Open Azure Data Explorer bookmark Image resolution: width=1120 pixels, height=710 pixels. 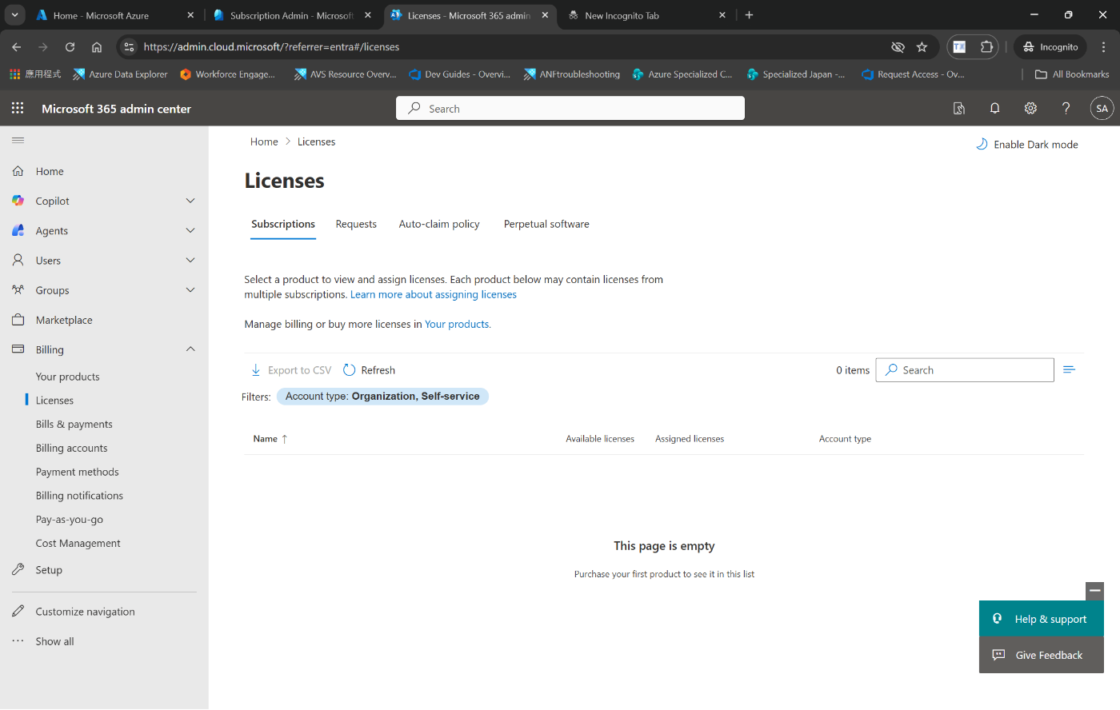click(x=120, y=74)
